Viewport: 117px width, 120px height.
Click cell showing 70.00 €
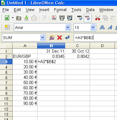(x=25, y=93)
